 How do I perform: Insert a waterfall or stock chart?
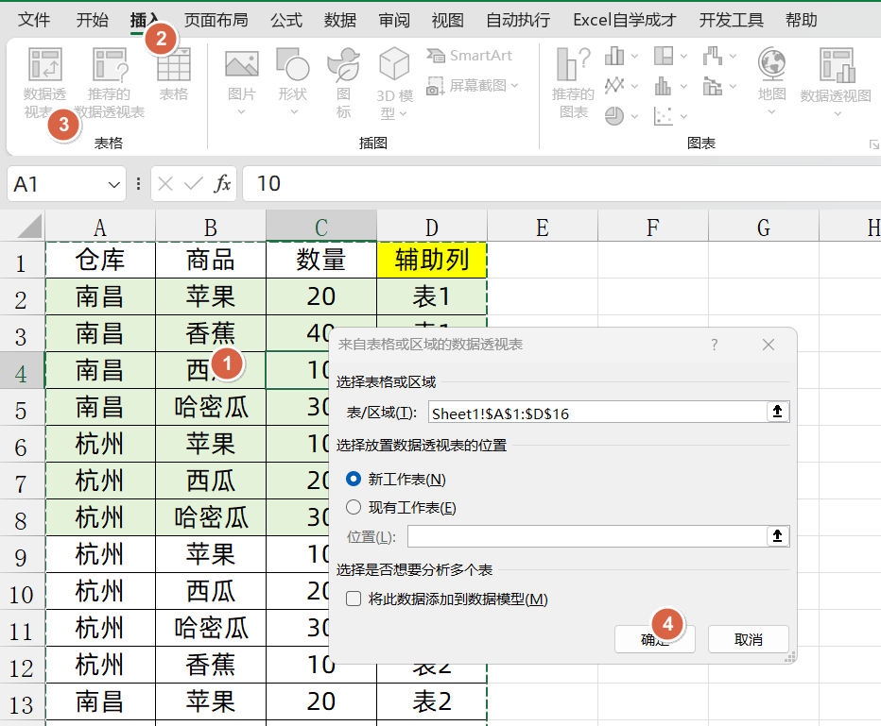tap(713, 56)
